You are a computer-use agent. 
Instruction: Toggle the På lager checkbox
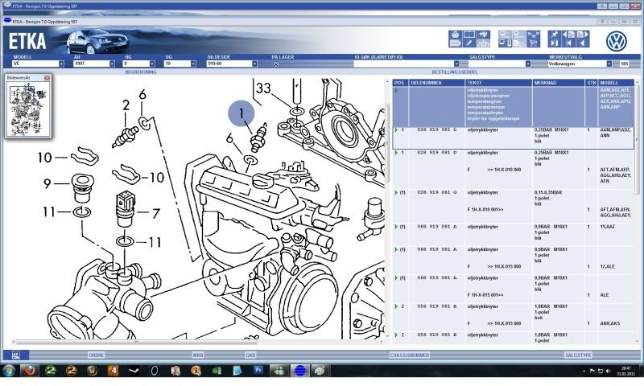(x=277, y=64)
